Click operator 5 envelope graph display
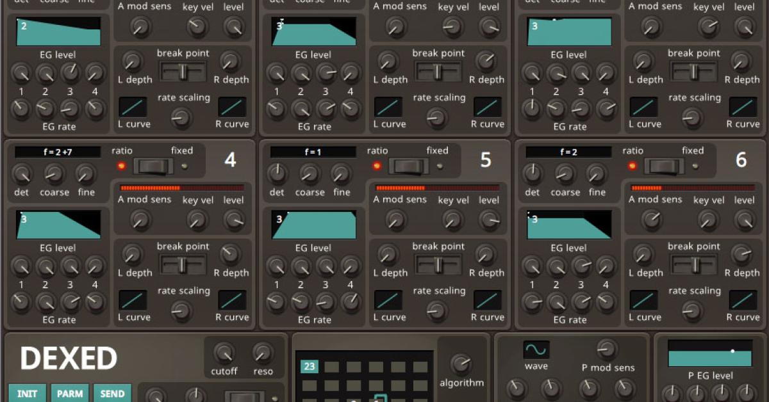769x402 pixels. coord(314,224)
